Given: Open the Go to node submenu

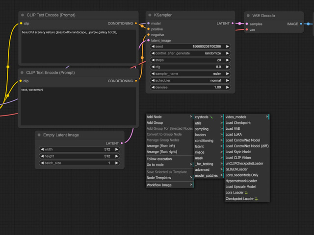Looking at the screenshot, I should point(169,164).
